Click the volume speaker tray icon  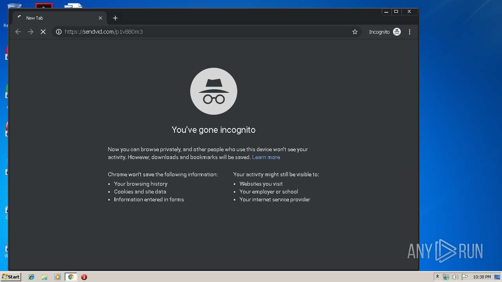point(455,277)
